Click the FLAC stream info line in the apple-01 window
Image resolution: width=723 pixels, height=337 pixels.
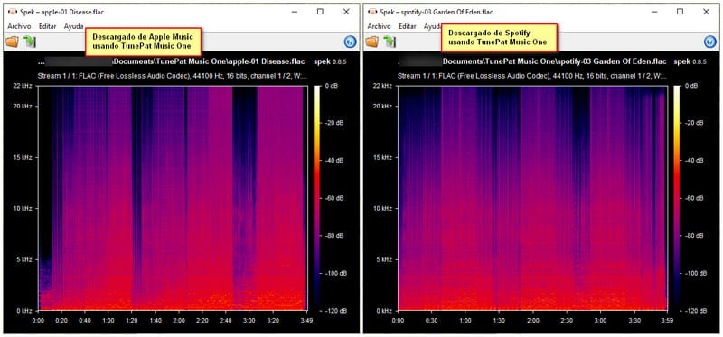tap(173, 76)
